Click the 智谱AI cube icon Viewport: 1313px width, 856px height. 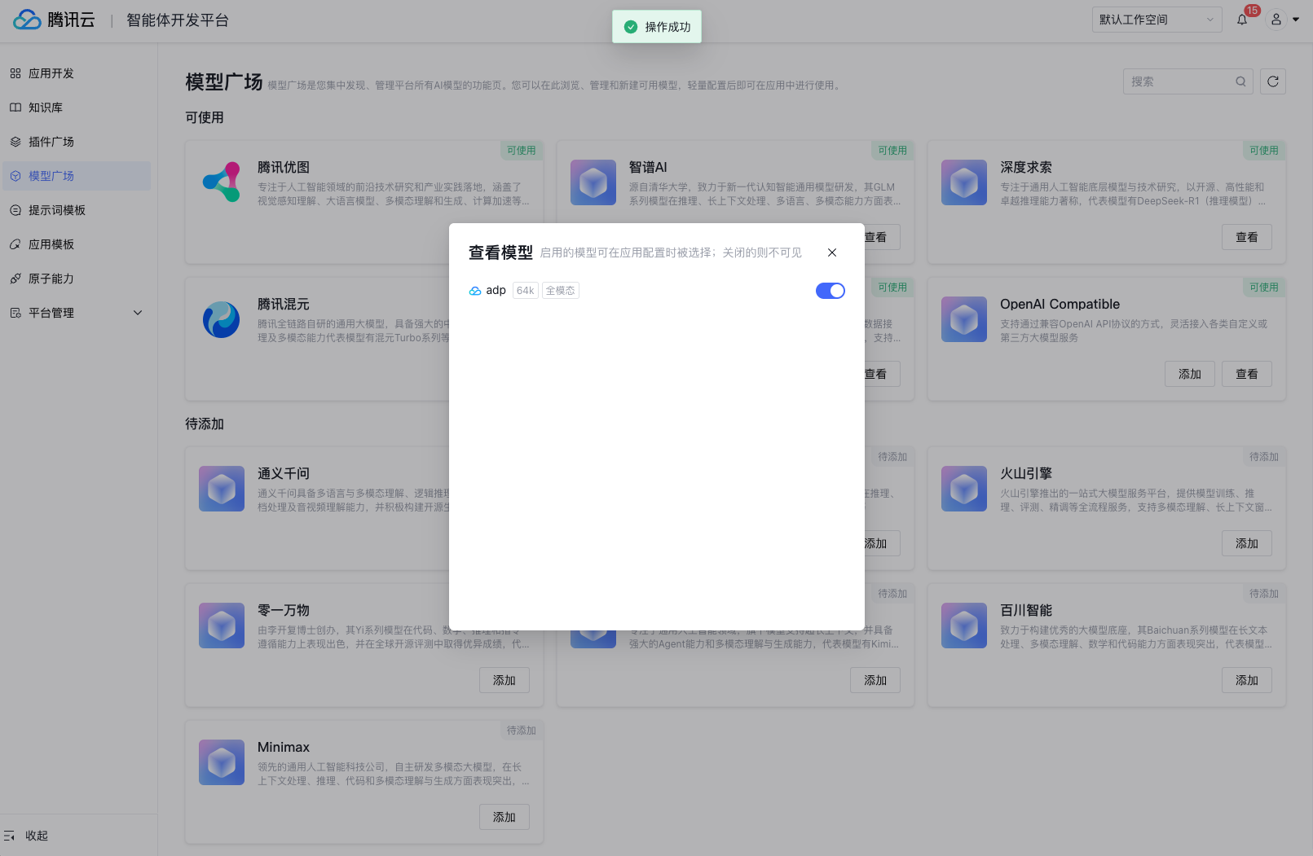tap(593, 182)
